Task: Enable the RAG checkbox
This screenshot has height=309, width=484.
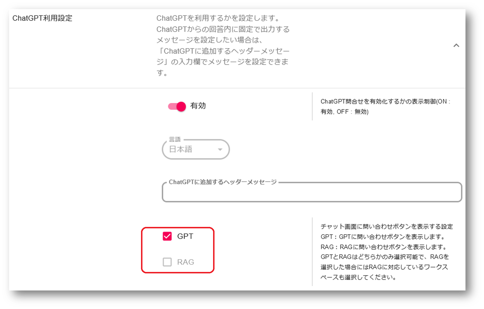Action: [x=167, y=262]
